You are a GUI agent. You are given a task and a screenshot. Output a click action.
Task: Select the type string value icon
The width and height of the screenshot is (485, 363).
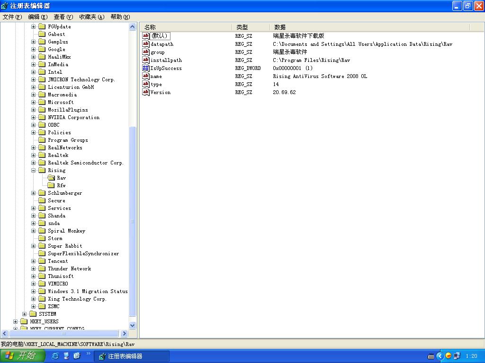tap(146, 84)
